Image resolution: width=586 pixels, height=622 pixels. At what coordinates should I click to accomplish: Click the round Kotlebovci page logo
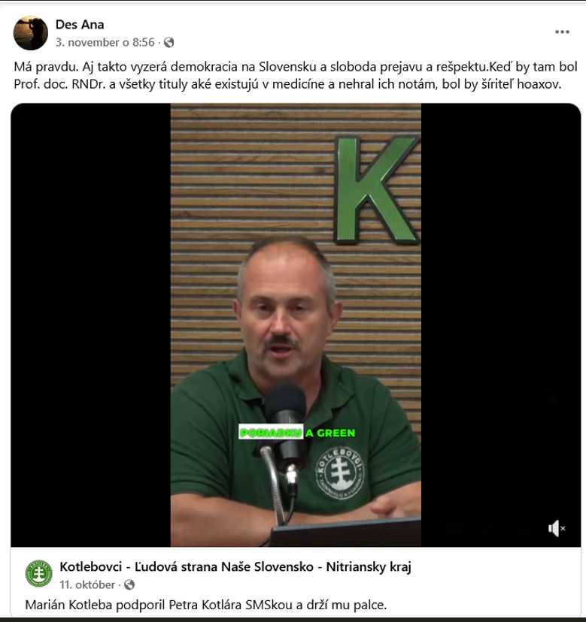tap(39, 573)
